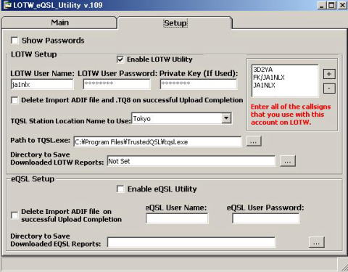
Task: Select the Setup tab
Action: tap(175, 23)
